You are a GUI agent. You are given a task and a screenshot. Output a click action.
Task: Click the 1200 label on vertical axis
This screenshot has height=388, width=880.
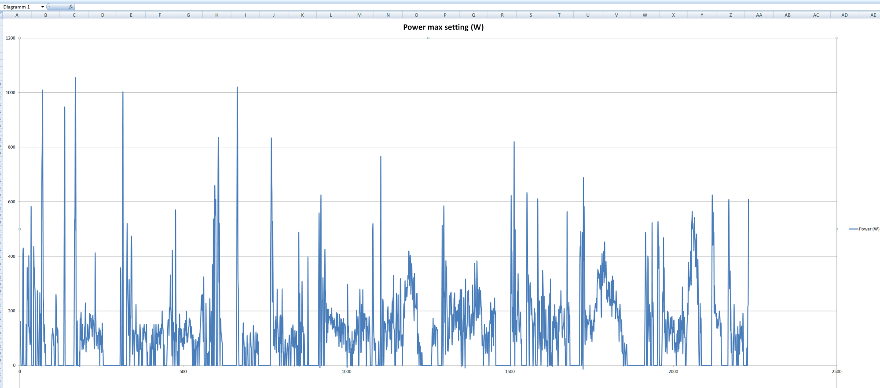point(11,38)
